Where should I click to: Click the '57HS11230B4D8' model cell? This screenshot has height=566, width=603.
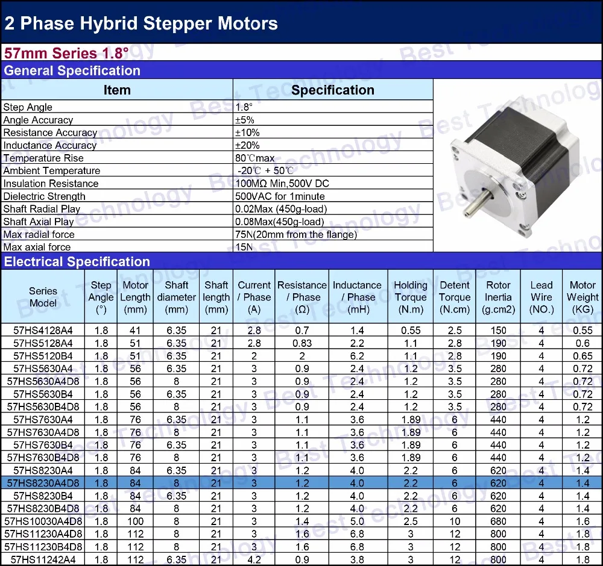[43, 547]
